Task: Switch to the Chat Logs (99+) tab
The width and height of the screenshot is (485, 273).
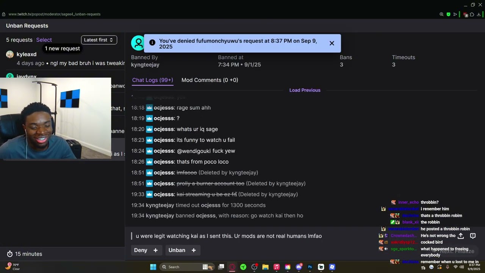Action: (x=153, y=80)
